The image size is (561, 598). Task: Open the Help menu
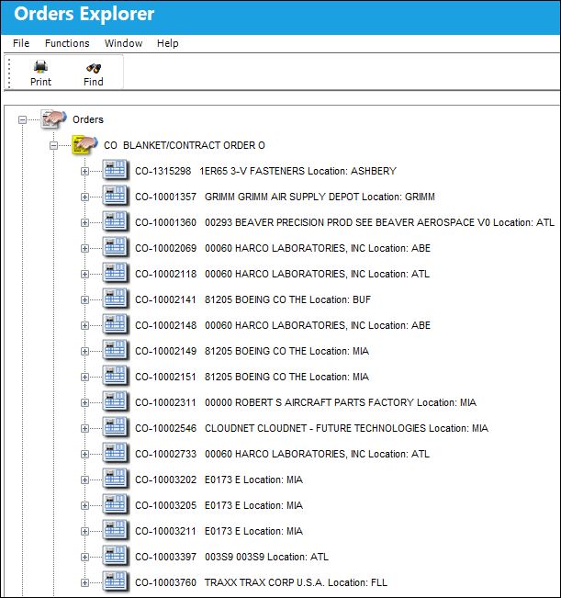click(168, 43)
